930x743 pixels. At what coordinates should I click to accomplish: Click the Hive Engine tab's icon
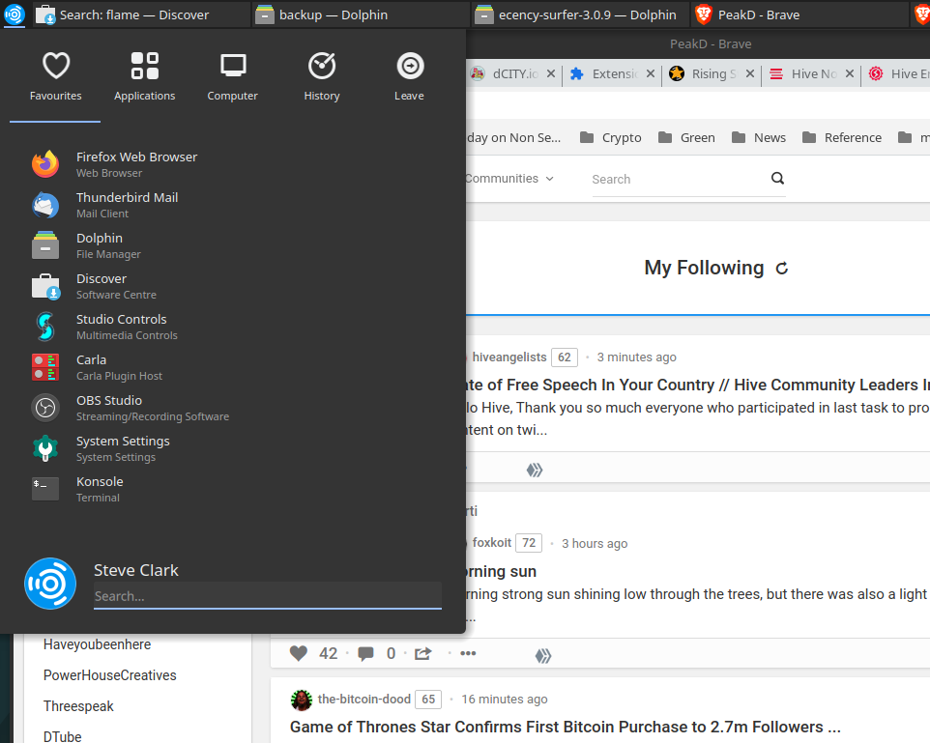coord(876,73)
